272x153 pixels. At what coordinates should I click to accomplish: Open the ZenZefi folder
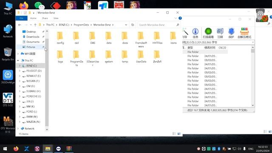point(157,57)
